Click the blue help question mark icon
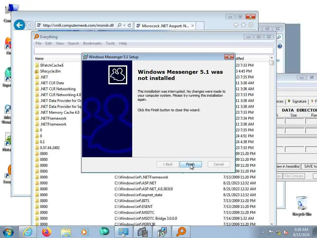Viewport: 317px width, 238px height. (x=280, y=46)
